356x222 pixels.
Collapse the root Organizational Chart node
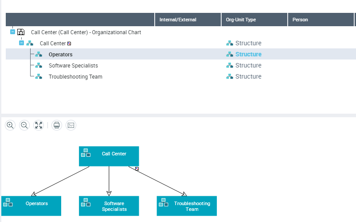13,32
